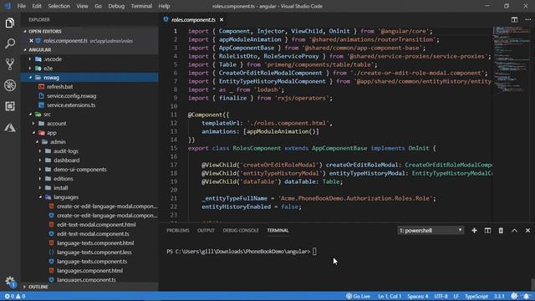Select the Terminal panel tab
This screenshot has width=535, height=301.
(278, 231)
